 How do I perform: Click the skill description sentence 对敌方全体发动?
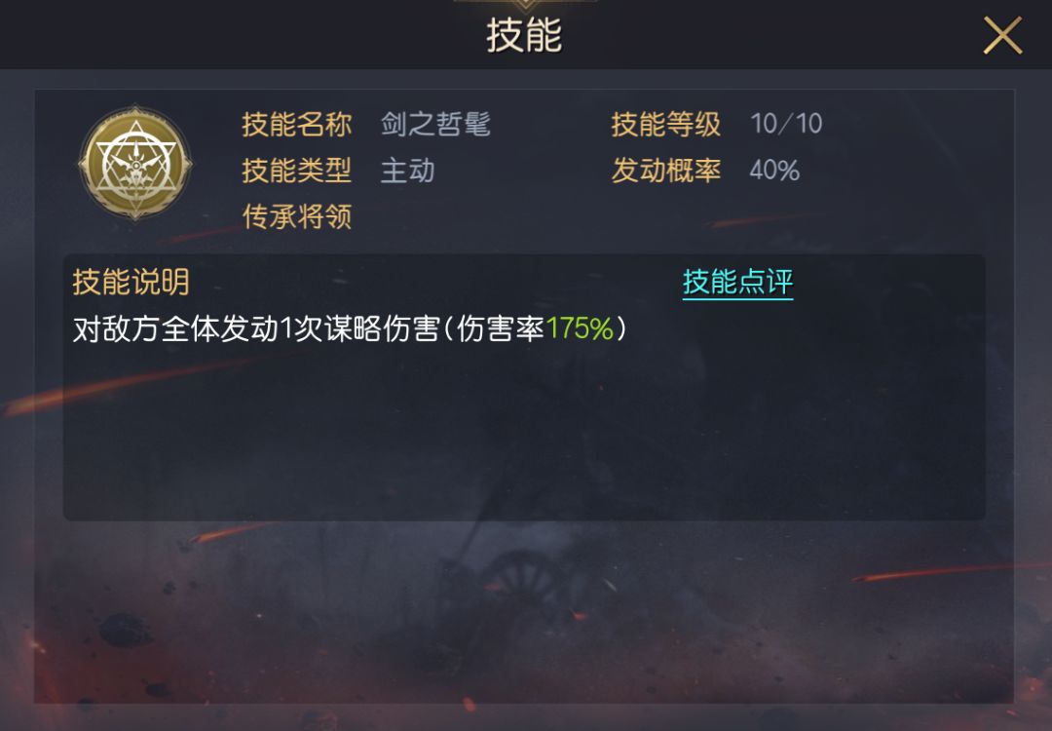click(x=175, y=328)
